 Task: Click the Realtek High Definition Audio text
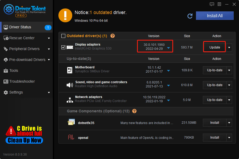point(96,86)
